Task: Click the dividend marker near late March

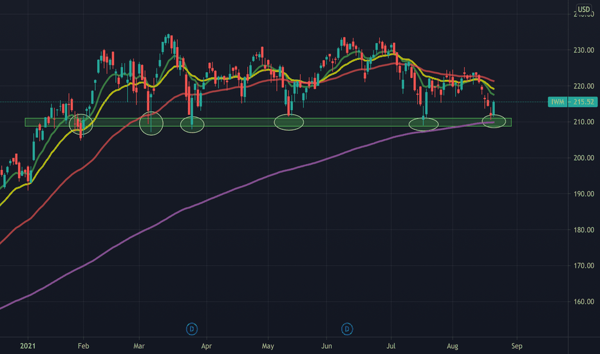Action: point(192,329)
